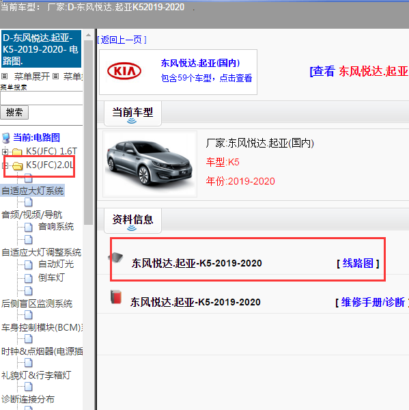Select the 资料信息 tab
This screenshot has height=410, width=409.
(132, 221)
